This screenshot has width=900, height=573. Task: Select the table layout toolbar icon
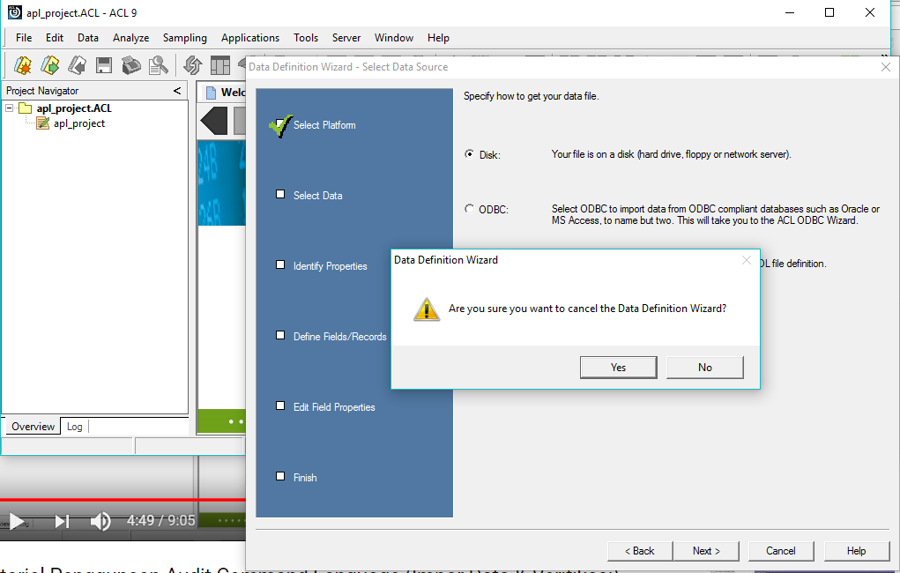click(x=219, y=65)
